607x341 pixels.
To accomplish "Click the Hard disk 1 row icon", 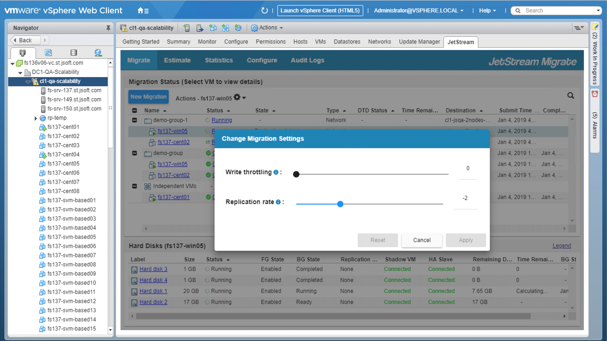I will [135, 291].
